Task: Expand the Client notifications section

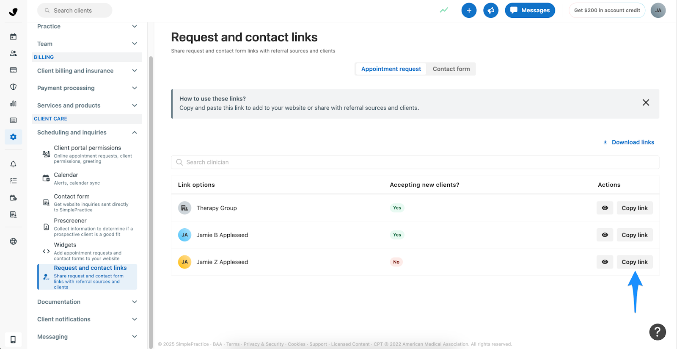Action: pyautogui.click(x=87, y=319)
